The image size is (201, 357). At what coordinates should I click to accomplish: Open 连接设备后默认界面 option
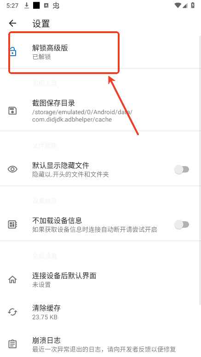[100, 280]
